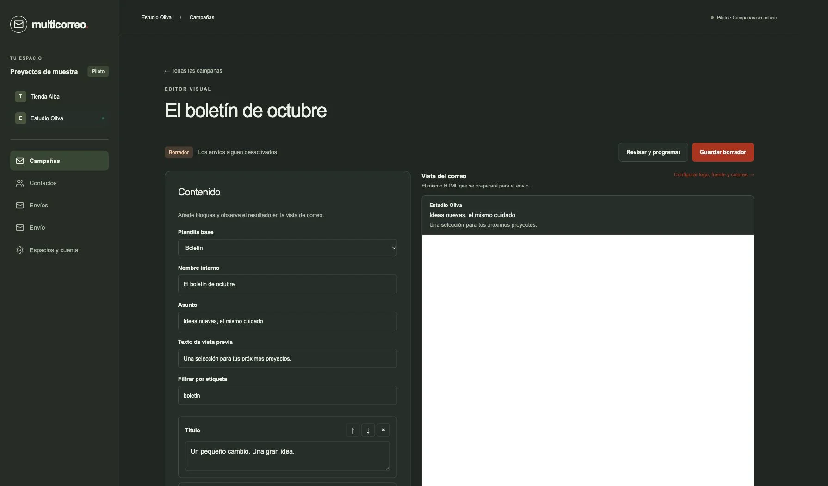Click the Envío envelope icon

[20, 227]
